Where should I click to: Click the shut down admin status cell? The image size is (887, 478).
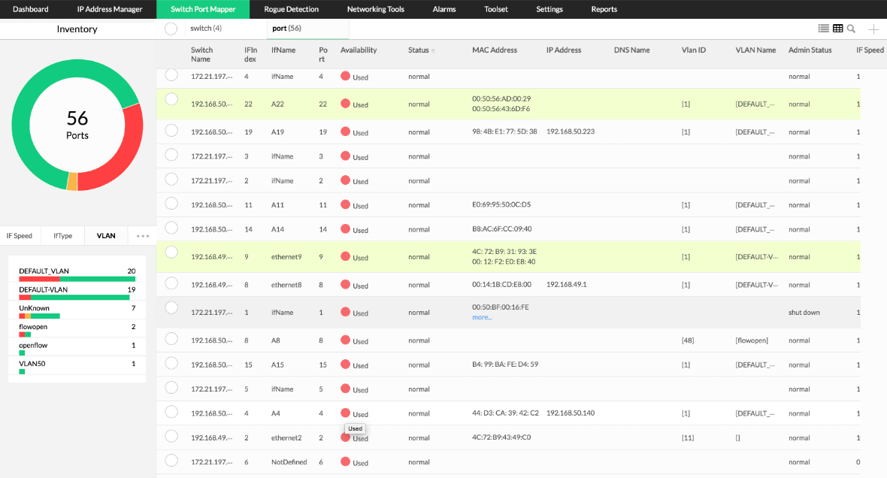tap(804, 312)
